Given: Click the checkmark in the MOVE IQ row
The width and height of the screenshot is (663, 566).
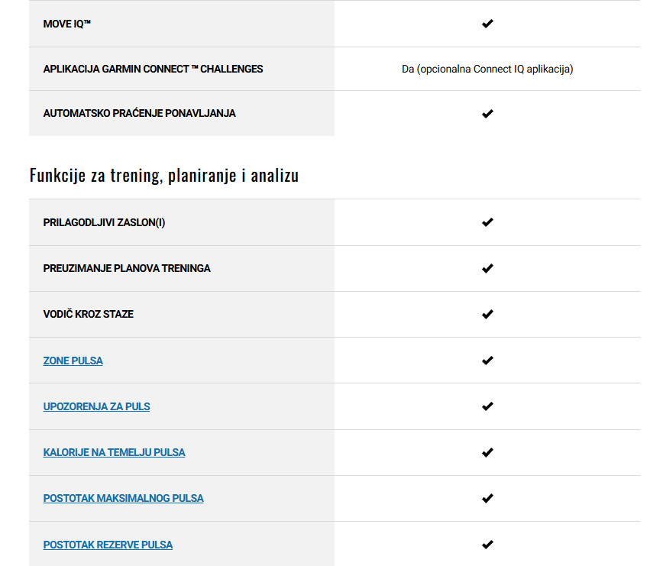Looking at the screenshot, I should click(x=487, y=24).
